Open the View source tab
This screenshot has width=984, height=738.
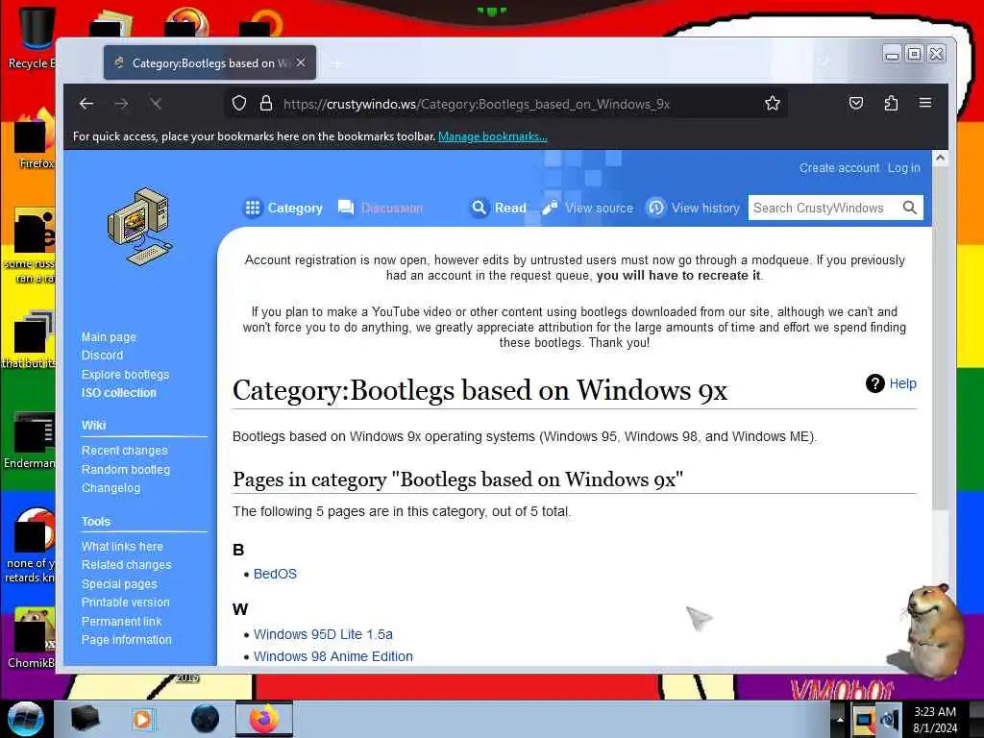click(587, 208)
